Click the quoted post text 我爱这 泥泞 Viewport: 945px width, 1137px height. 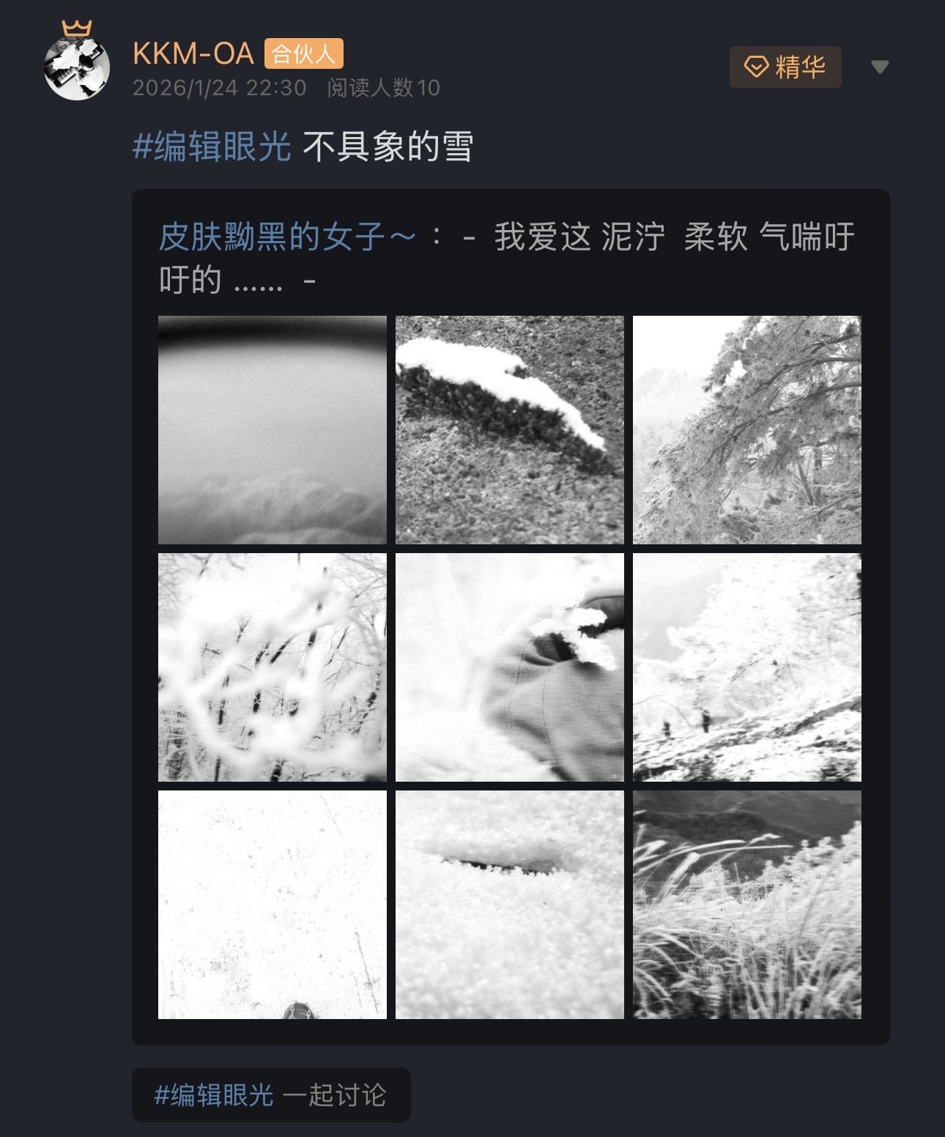(x=579, y=237)
